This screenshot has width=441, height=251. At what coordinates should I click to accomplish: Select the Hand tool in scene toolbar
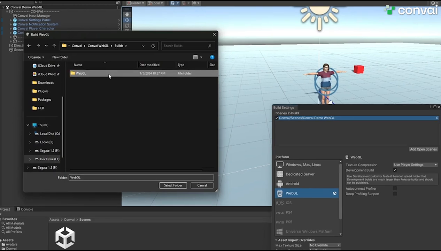127,14
